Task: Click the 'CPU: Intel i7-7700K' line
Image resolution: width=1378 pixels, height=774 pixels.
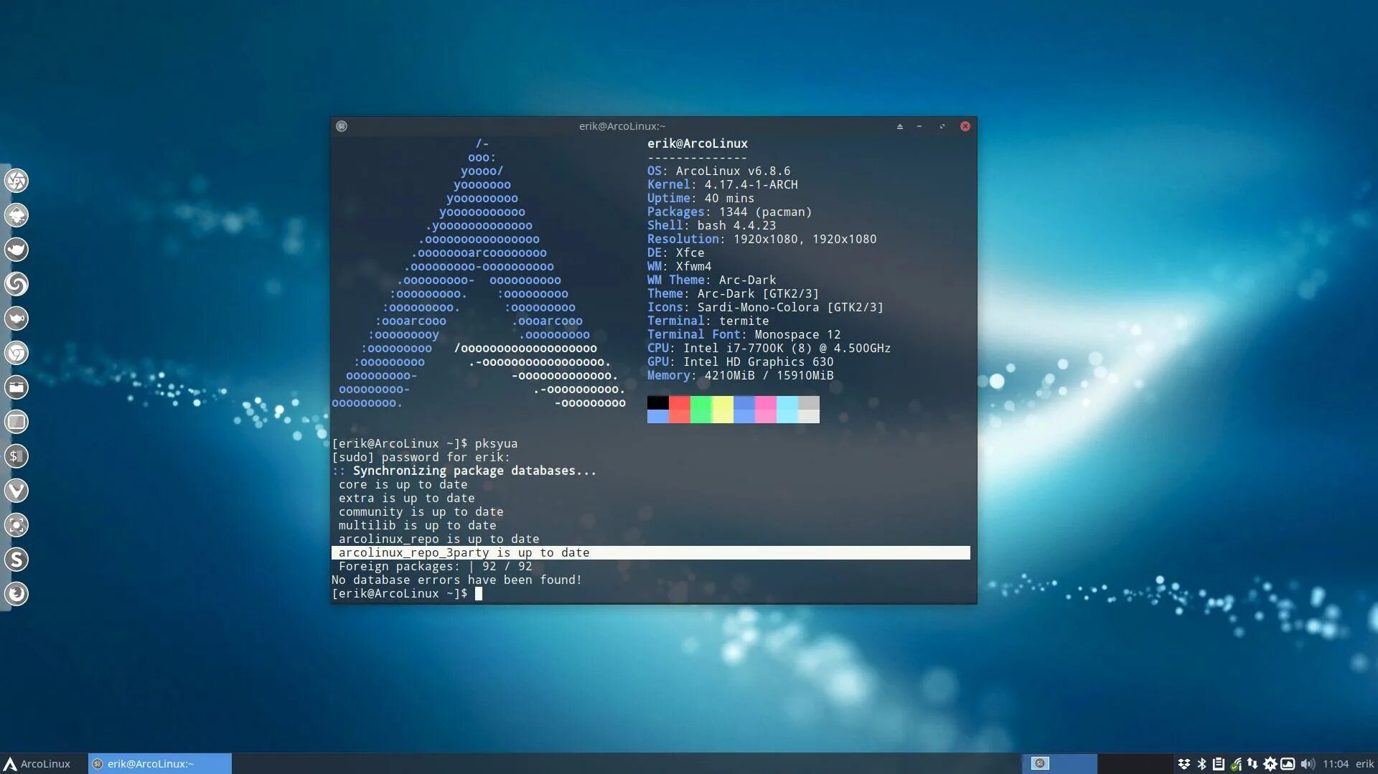Action: coord(769,349)
